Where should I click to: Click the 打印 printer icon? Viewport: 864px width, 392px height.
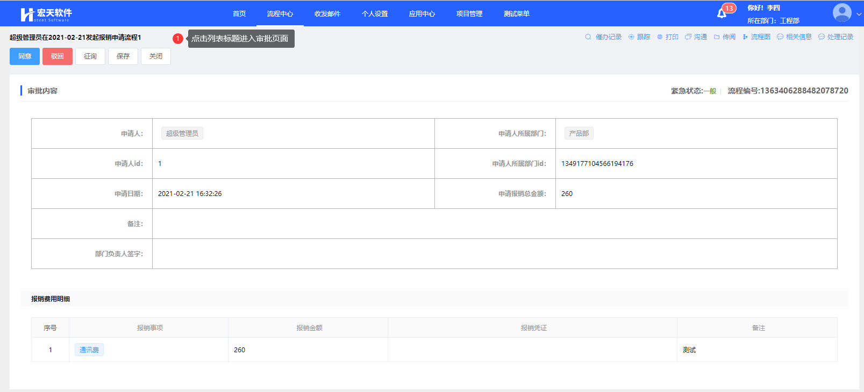pos(660,37)
